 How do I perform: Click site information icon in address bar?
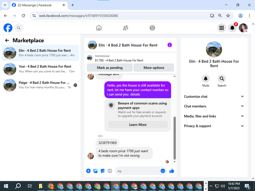coord(34,16)
